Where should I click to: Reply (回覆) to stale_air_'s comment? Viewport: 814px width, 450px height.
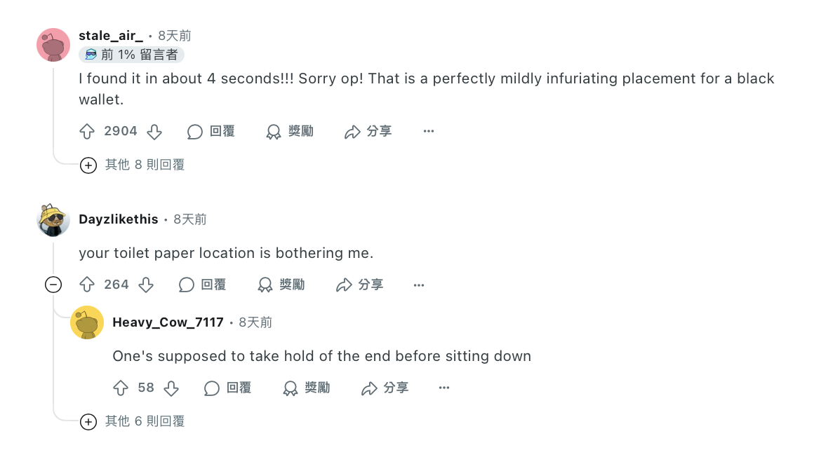211,132
